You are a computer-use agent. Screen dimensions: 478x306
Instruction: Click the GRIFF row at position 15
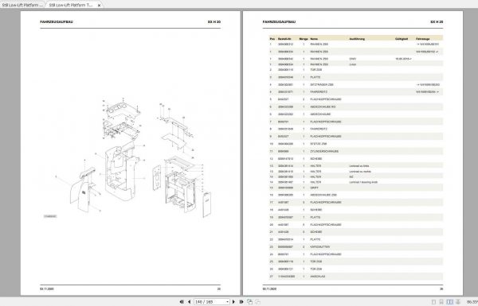click(x=356, y=188)
